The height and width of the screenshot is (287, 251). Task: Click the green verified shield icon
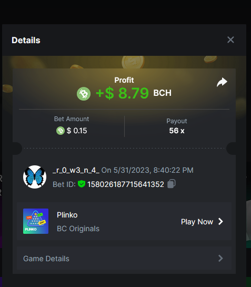[82, 184]
